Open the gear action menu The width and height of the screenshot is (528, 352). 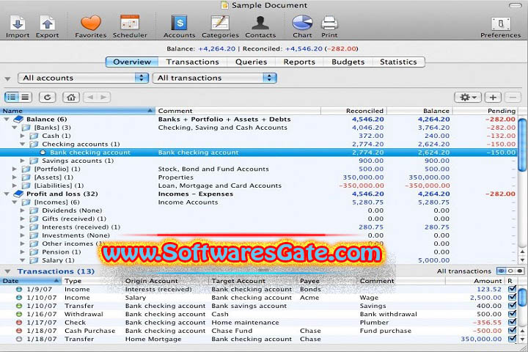(x=468, y=98)
